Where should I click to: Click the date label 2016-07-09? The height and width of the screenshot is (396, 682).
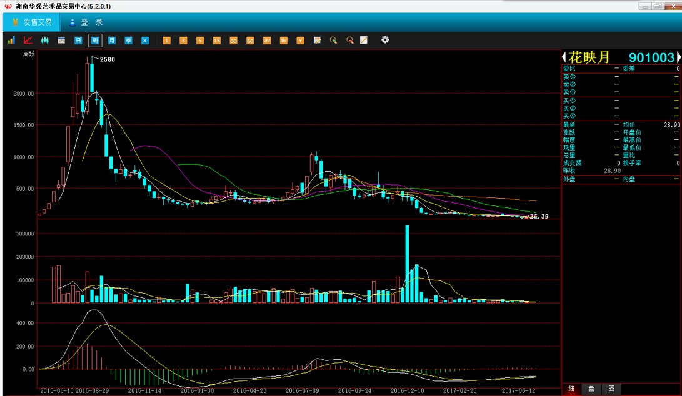coord(303,391)
